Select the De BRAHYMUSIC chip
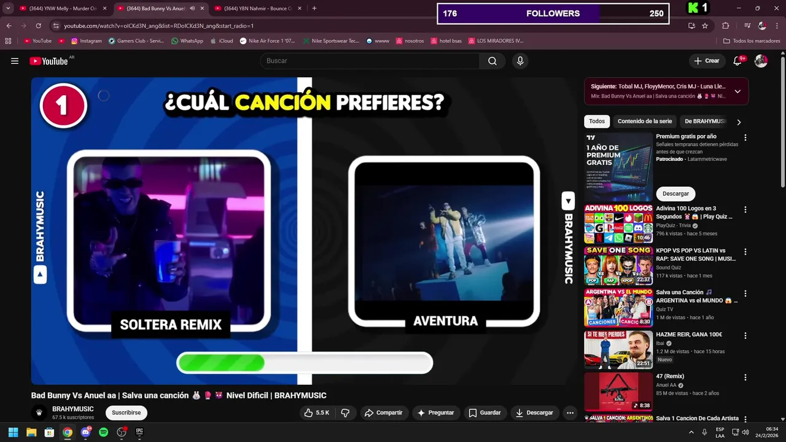Viewport: 786px width, 442px height. (705, 122)
